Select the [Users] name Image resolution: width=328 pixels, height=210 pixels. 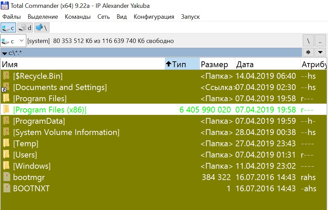pyautogui.click(x=25, y=155)
